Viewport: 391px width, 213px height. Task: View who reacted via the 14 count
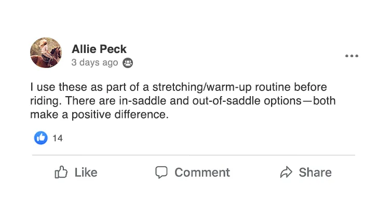pos(58,138)
